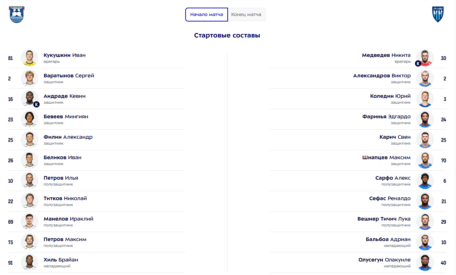Open Бальбоа Адриан player link
456x275 pixels.
pyautogui.click(x=388, y=239)
